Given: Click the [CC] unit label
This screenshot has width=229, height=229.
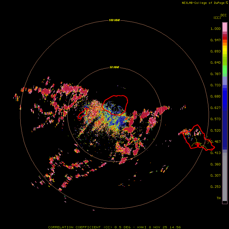Looking at the screenshot, I should [217, 18].
